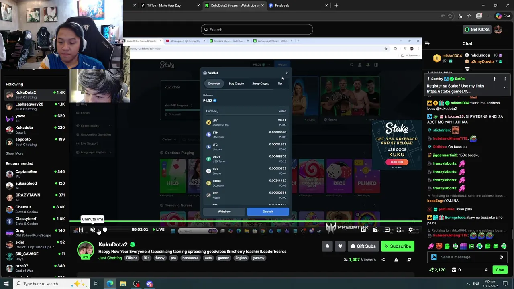514x289 pixels.
Task: Open Kokzdota channel in sidebar
Action: coord(35,130)
